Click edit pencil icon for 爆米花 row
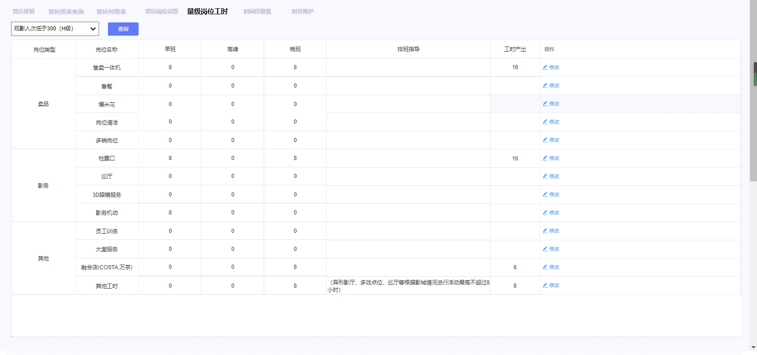This screenshot has width=757, height=355. [545, 104]
